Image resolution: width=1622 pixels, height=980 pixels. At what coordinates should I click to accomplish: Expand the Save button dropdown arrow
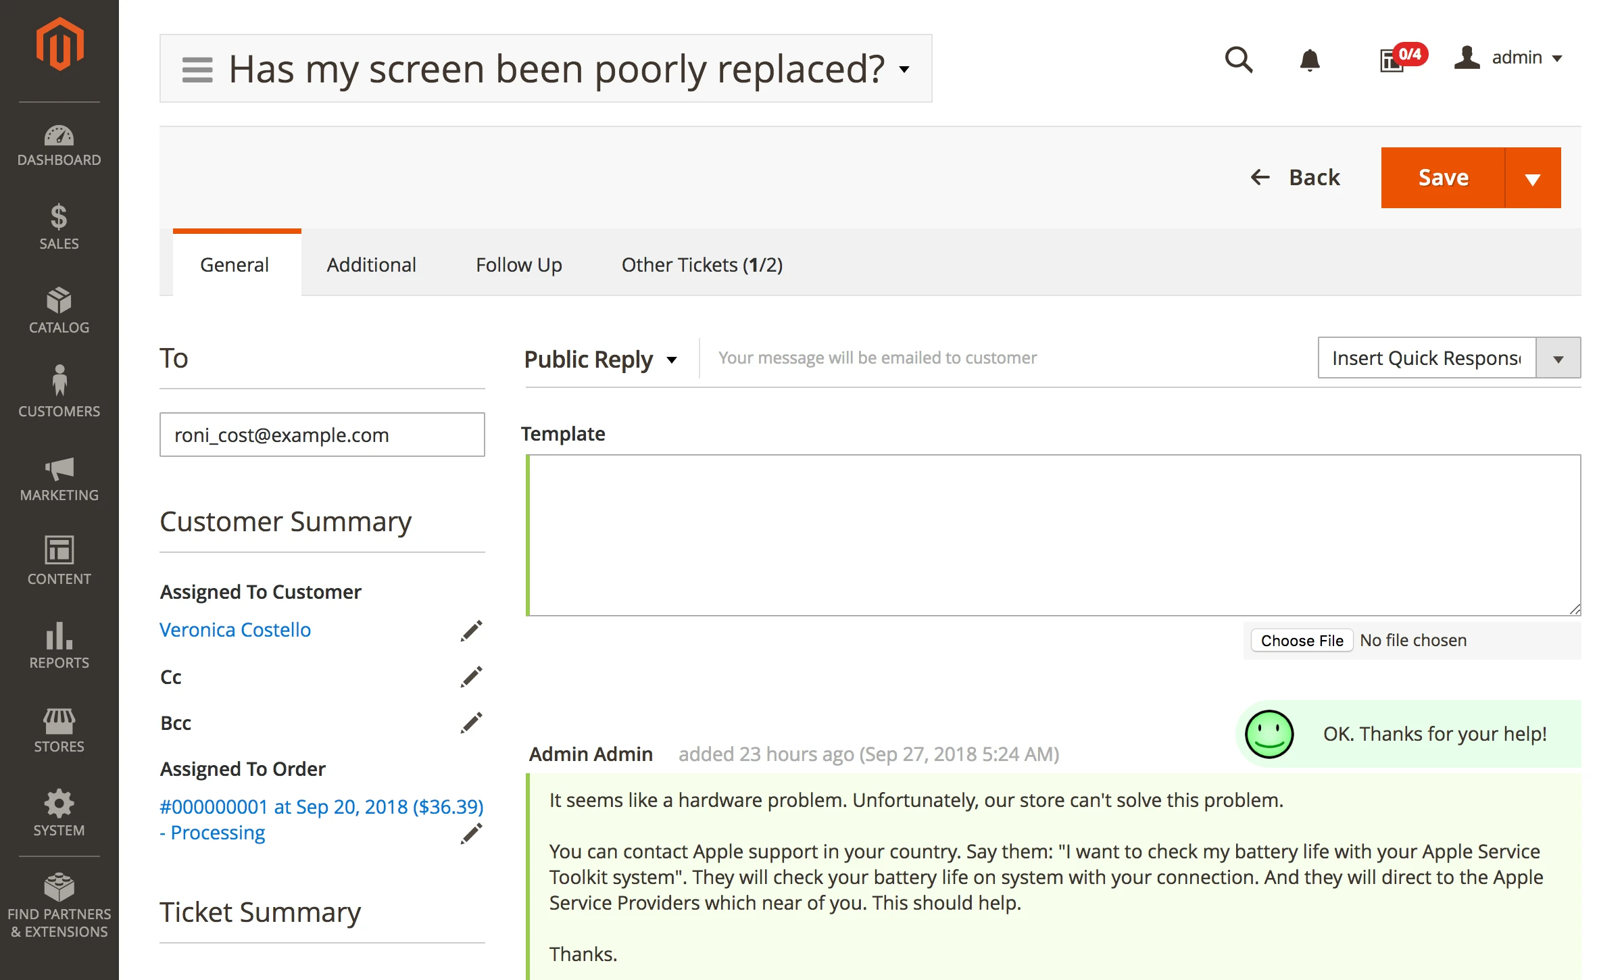(1532, 178)
